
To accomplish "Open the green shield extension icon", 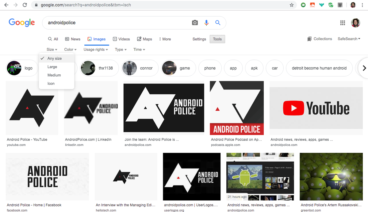I will (x=331, y=5).
